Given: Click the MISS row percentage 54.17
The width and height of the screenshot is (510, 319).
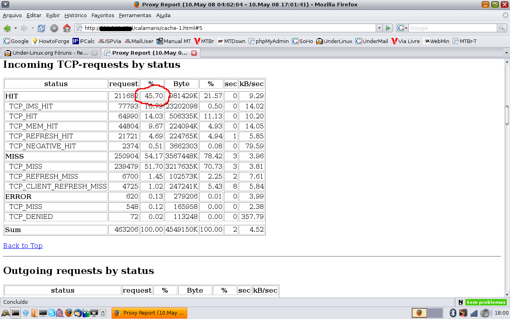Looking at the screenshot, I should pyautogui.click(x=152, y=156).
